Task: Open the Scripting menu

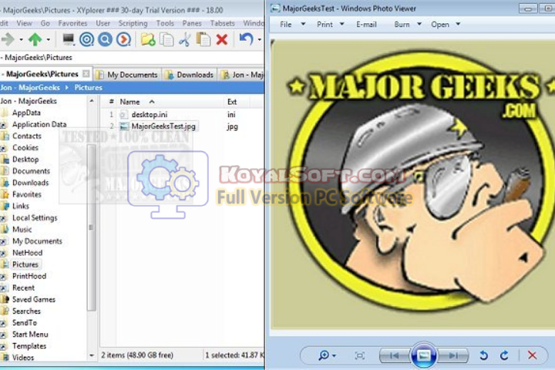Action: click(x=133, y=23)
